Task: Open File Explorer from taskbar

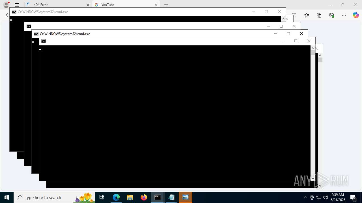Action: coord(130,197)
